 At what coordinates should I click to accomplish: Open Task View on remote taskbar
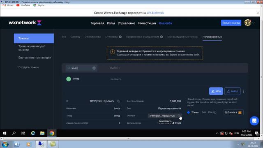coord(23,133)
